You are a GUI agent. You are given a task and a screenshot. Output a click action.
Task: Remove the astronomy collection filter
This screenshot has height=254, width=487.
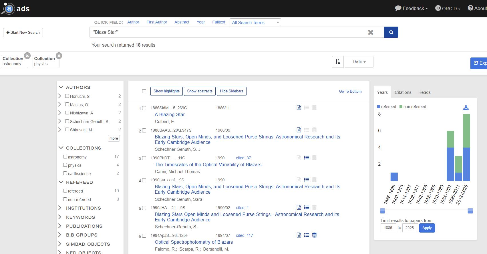coord(27,55)
